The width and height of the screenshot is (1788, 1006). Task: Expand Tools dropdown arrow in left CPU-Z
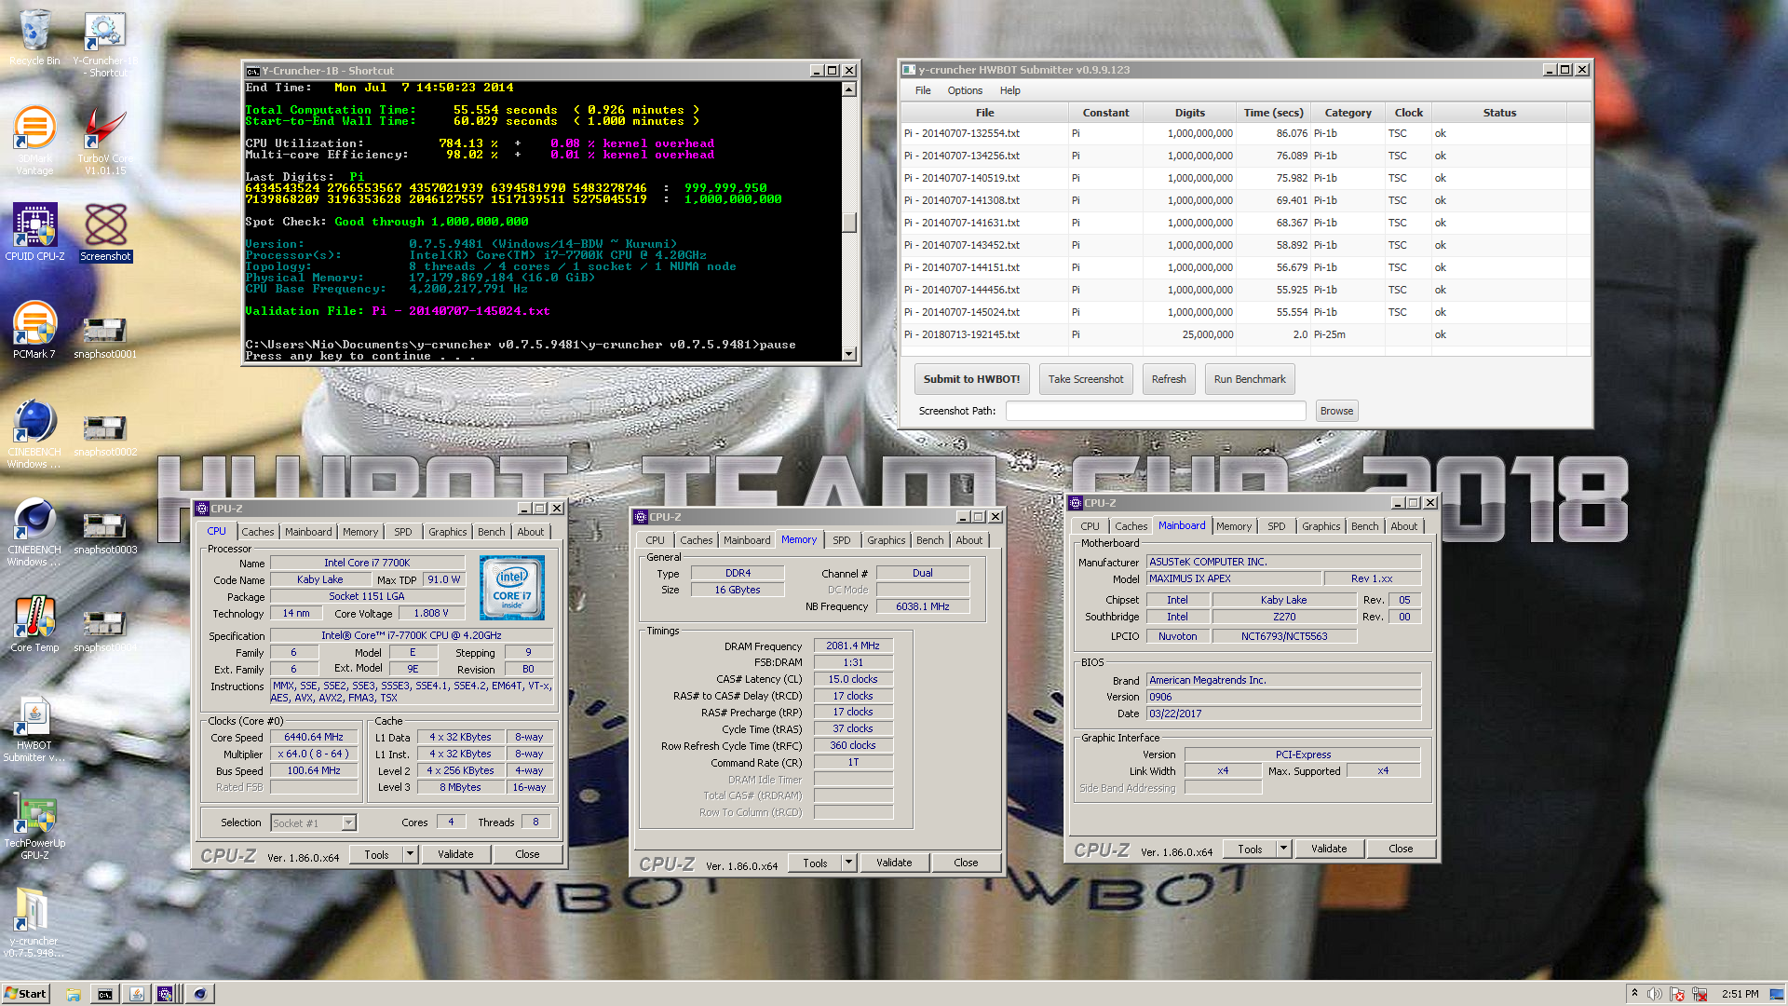pyautogui.click(x=410, y=854)
